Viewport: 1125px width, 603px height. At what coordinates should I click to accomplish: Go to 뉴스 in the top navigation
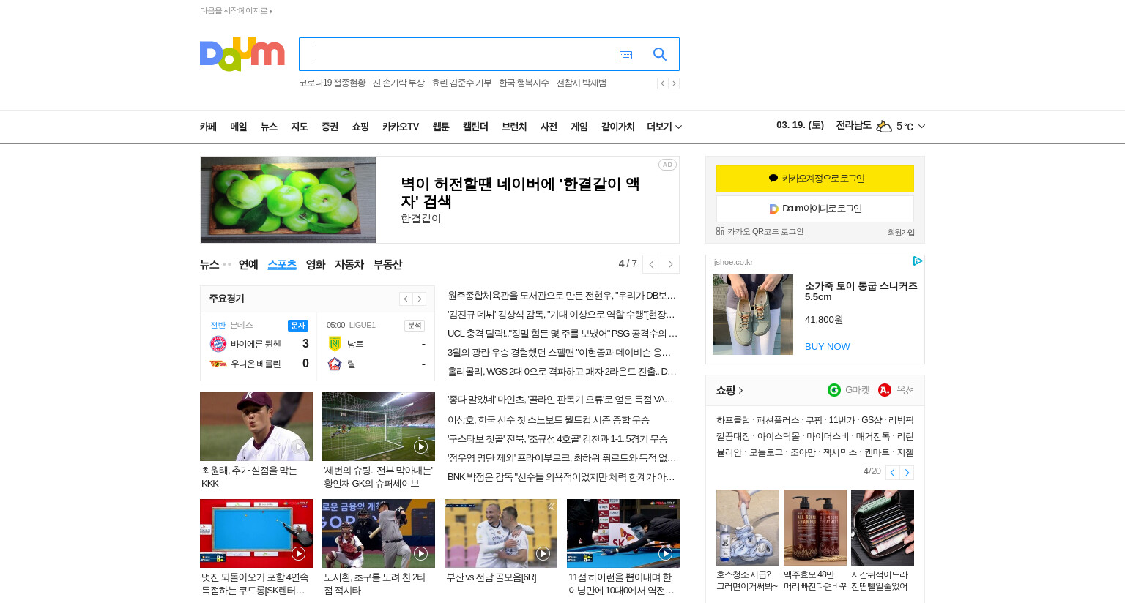click(269, 127)
